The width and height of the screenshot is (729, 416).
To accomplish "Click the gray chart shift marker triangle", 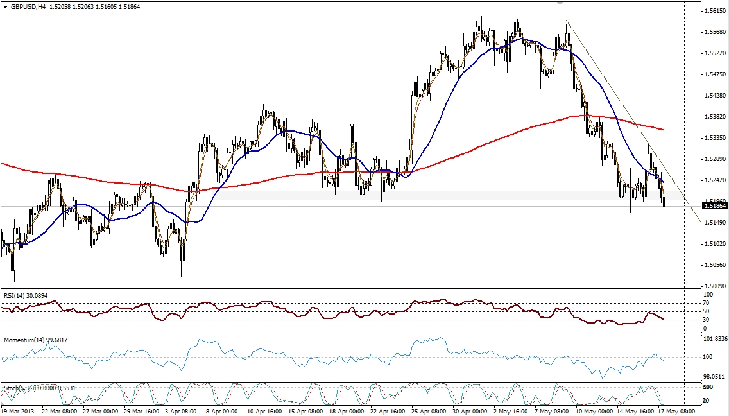I will click(x=560, y=3).
